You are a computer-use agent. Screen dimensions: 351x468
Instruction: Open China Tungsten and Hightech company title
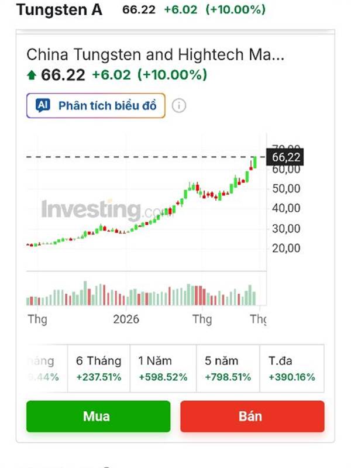[x=155, y=56]
